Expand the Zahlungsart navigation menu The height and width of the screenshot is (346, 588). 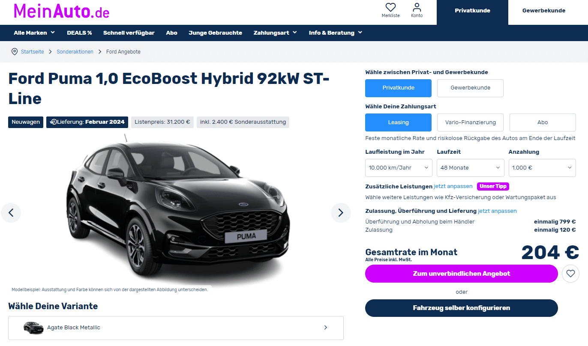(275, 33)
